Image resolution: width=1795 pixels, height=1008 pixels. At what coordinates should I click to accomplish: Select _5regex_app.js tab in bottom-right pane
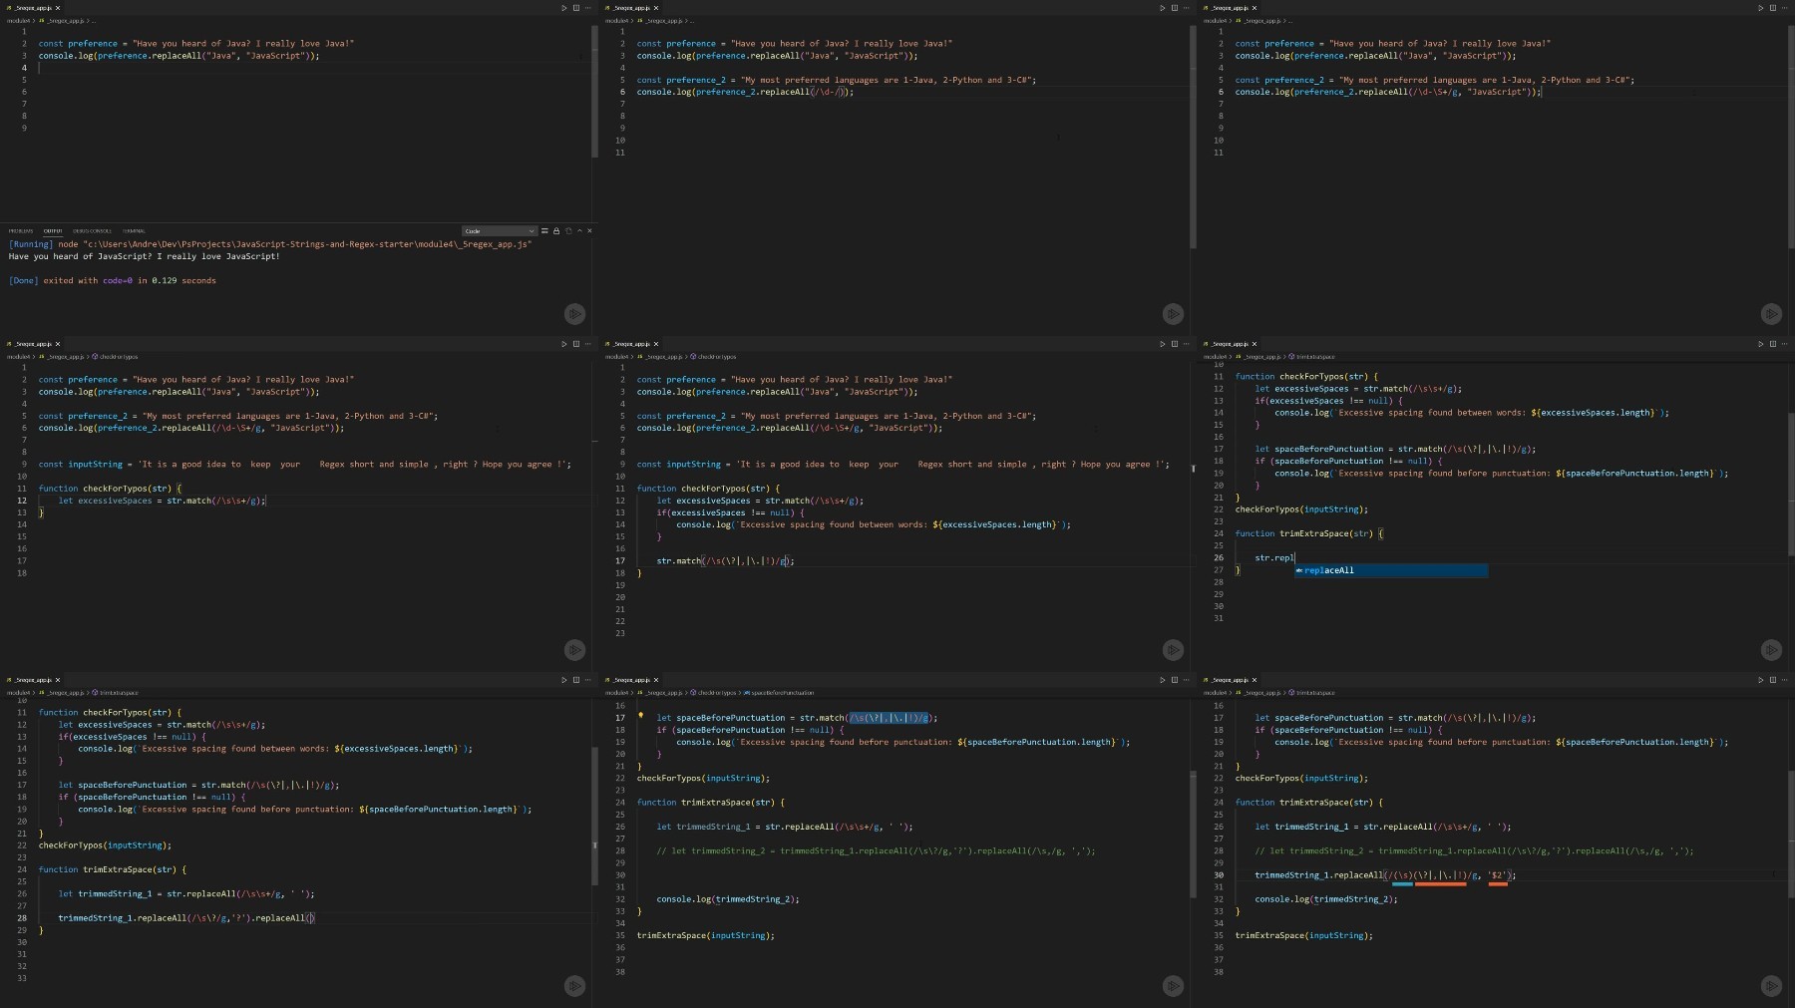tap(1230, 680)
